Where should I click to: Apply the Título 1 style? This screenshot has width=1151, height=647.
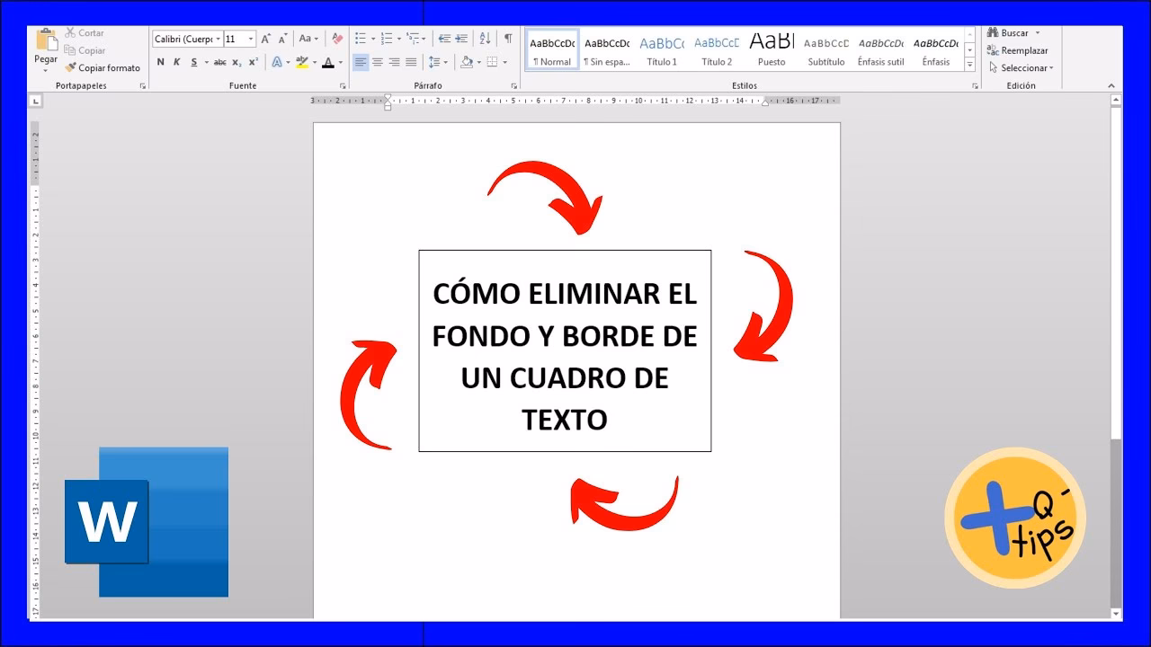point(662,49)
